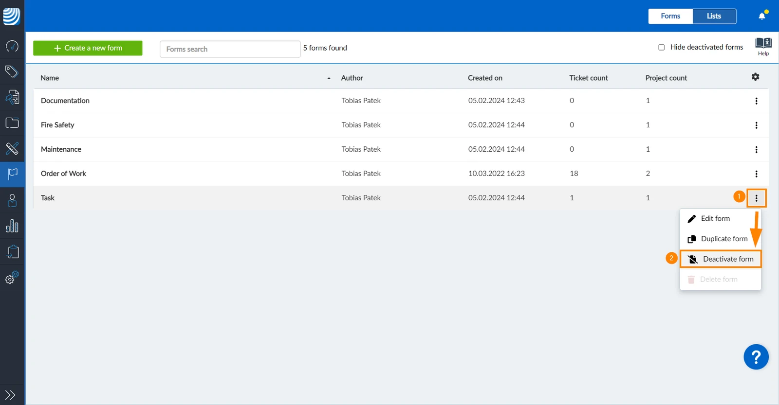779x405 pixels.
Task: Choose Deactivate form from context menu
Action: 721,259
